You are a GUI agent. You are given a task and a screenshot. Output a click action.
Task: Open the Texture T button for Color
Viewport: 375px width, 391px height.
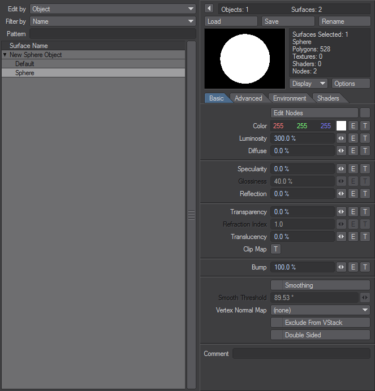[365, 126]
